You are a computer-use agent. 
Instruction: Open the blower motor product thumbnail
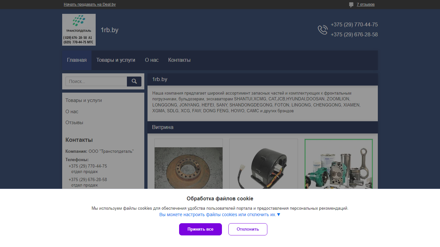tap(263, 164)
